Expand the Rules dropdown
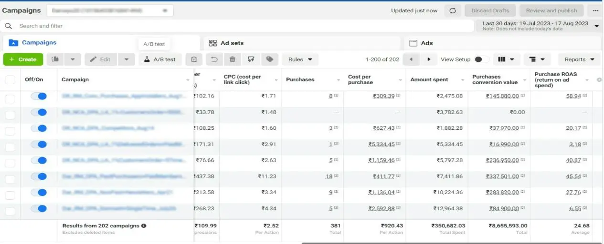Viewport: 604px width, 244px height. (300, 59)
